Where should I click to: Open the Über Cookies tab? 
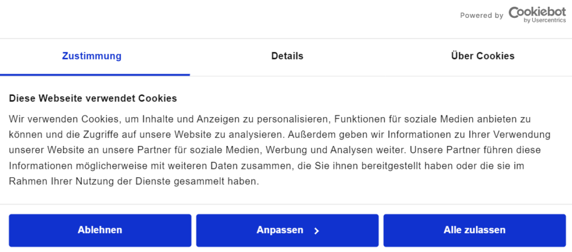483,56
